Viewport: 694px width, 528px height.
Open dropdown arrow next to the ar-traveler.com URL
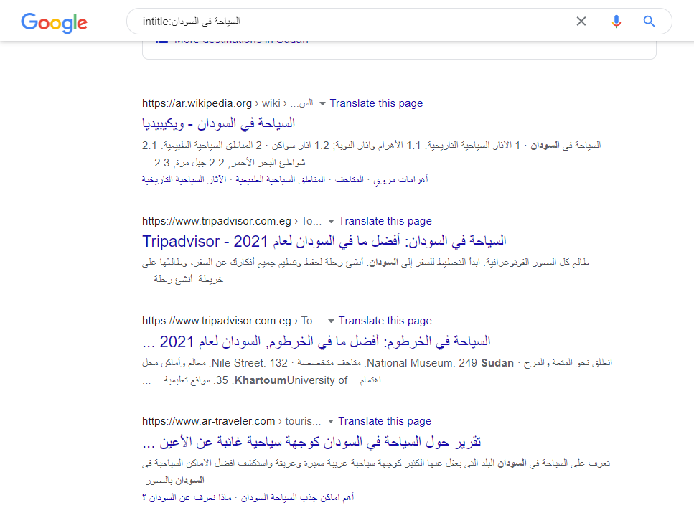pos(331,421)
